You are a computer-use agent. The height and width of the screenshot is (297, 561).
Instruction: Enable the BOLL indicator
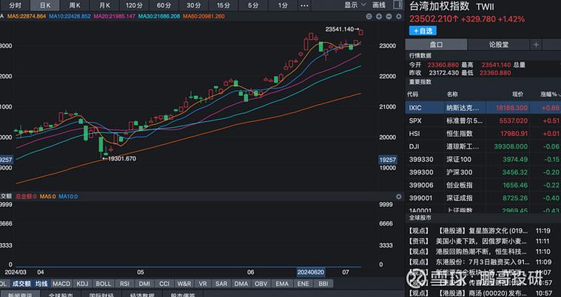click(x=104, y=284)
